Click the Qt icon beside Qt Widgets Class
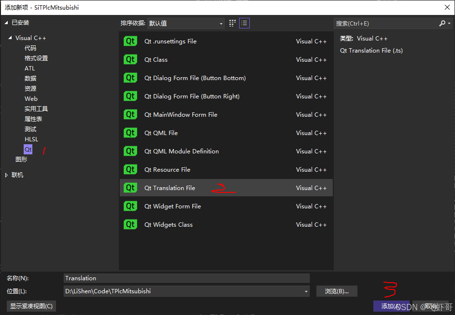The height and width of the screenshot is (315, 455). 130,224
